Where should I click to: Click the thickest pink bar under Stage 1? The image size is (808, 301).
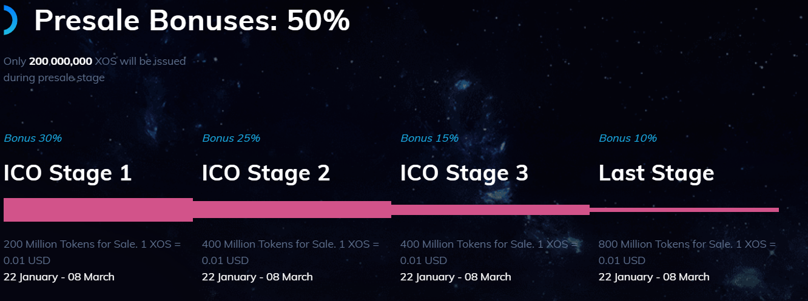click(98, 210)
